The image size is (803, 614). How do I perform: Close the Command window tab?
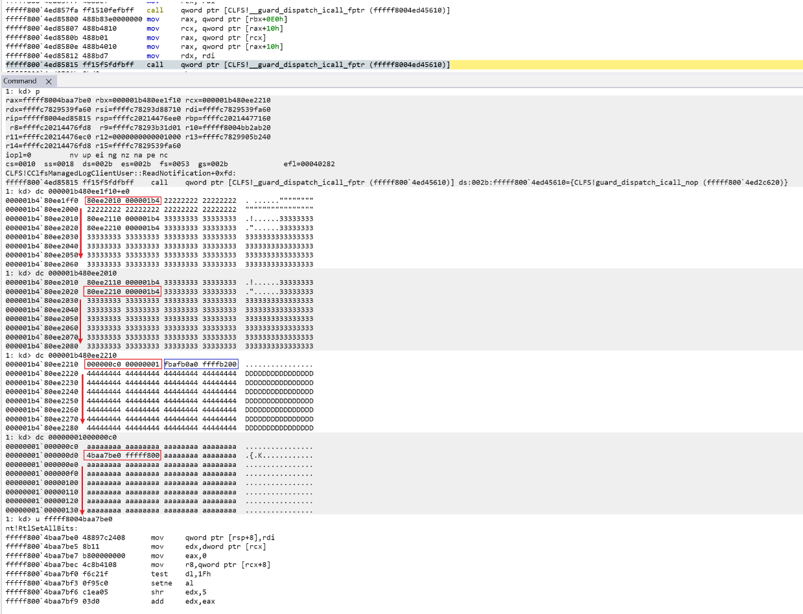point(49,81)
